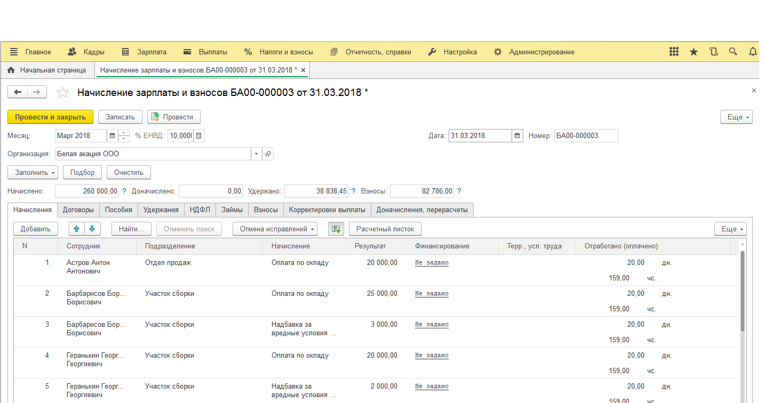Switch to Начальная страница tab
Image resolution: width=765 pixels, height=403 pixels.
[x=46, y=70]
